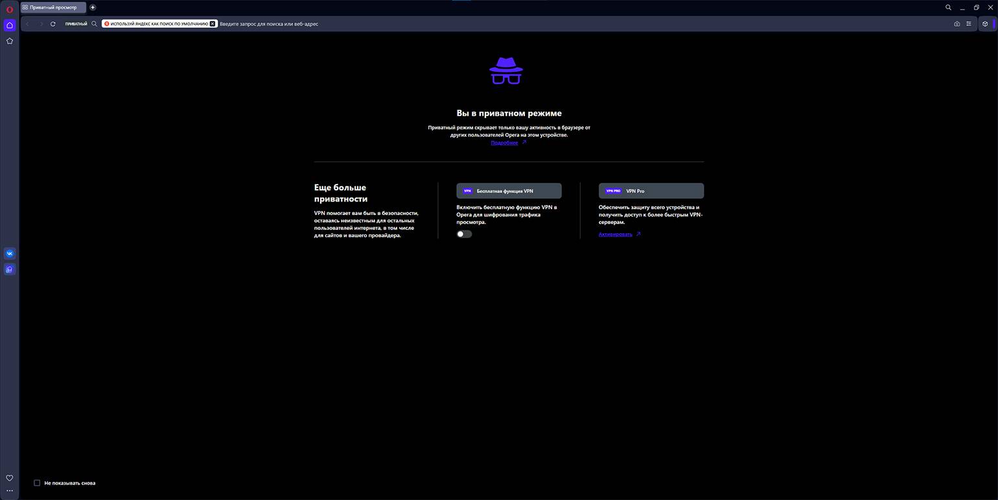998x500 pixels.
Task: Click the VPN PRO badge icon
Action: [613, 191]
